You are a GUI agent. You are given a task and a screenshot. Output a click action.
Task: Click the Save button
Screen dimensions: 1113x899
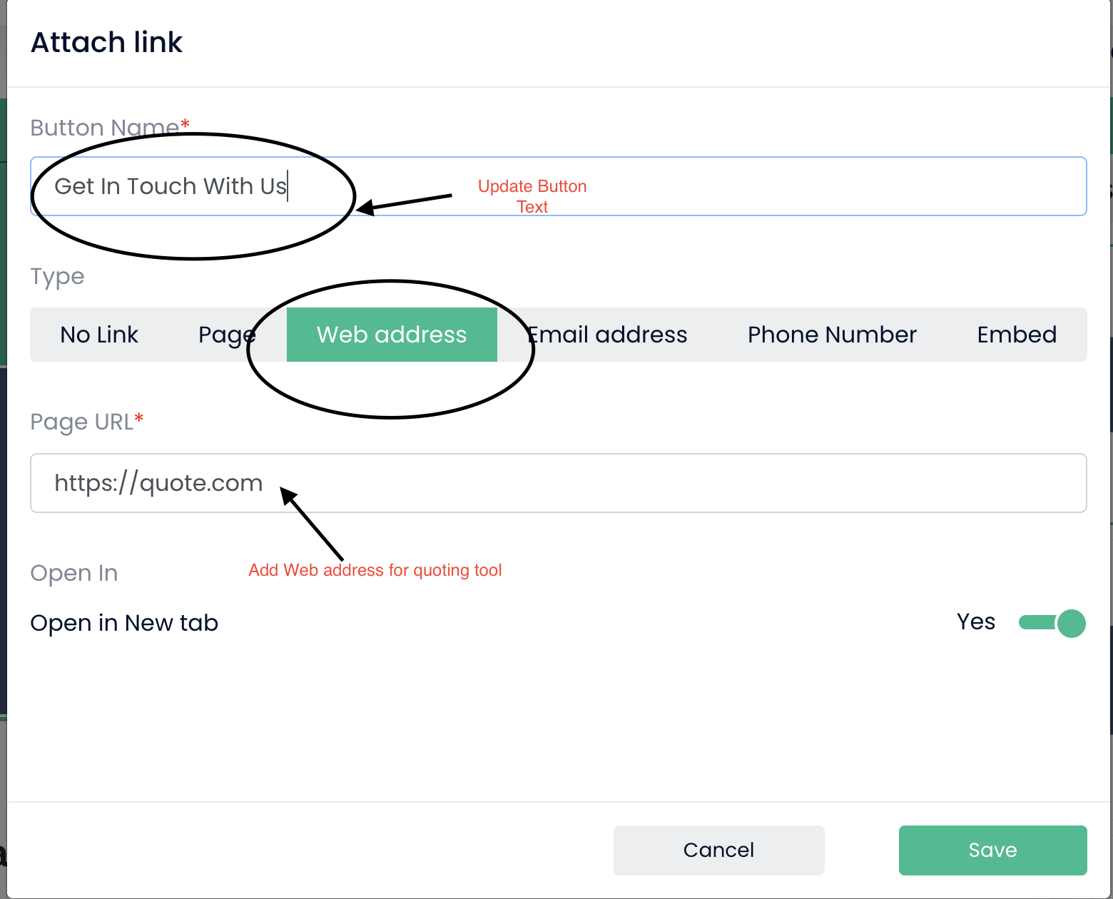click(992, 850)
